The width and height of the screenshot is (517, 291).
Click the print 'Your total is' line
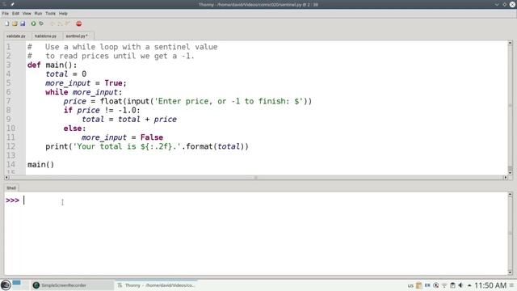coord(147,146)
